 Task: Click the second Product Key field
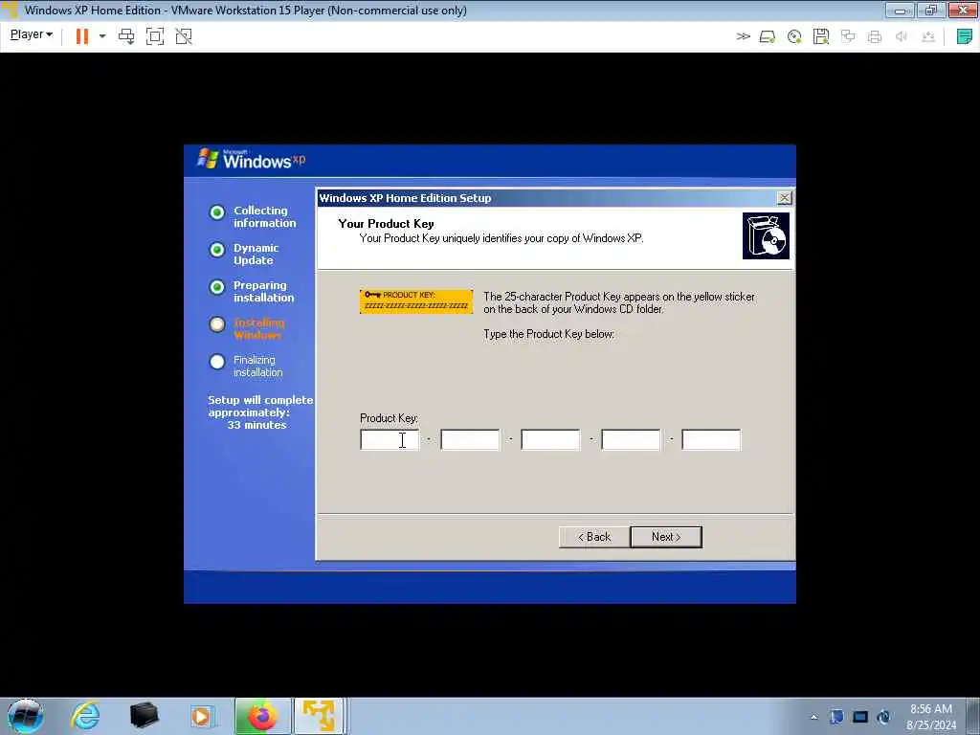[x=470, y=440]
